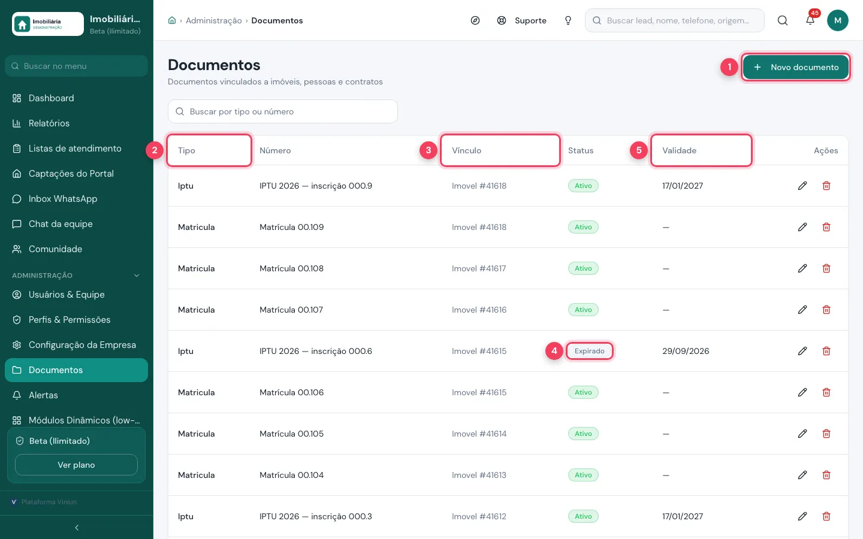Viewport: 863px width, 539px height.
Task: Edit the Matrícula 00.108 document
Action: point(802,268)
